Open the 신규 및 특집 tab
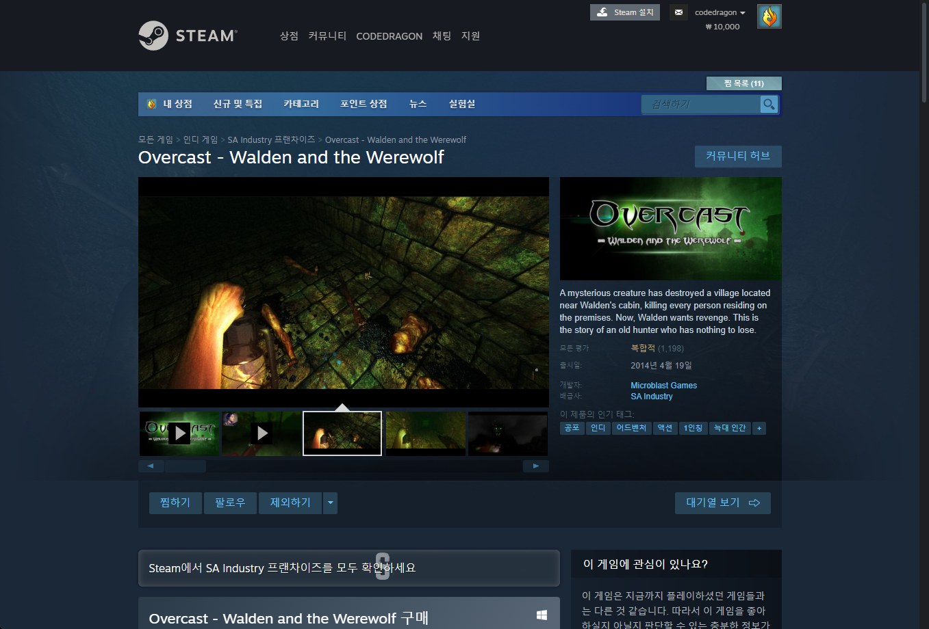This screenshot has width=929, height=629. (238, 104)
